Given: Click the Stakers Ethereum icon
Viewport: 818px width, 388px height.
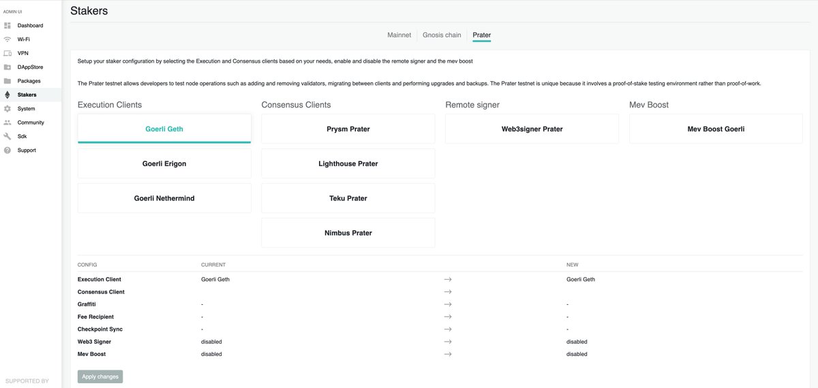Looking at the screenshot, I should pyautogui.click(x=7, y=95).
